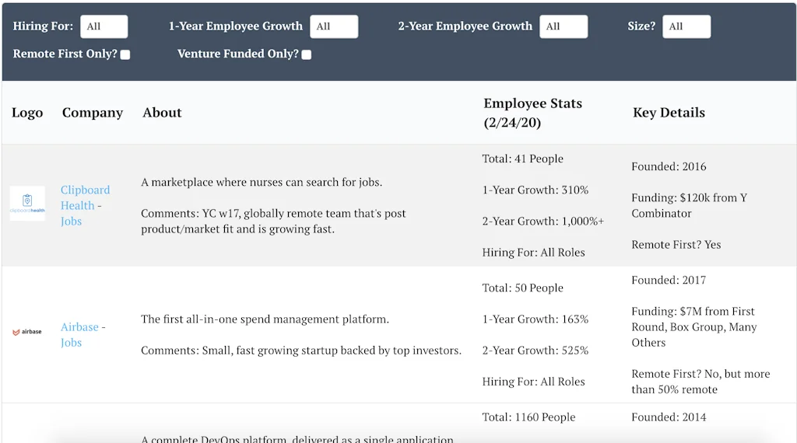Viewport: 797px width, 443px height.
Task: Open the Size filter dropdown
Action: (x=686, y=26)
